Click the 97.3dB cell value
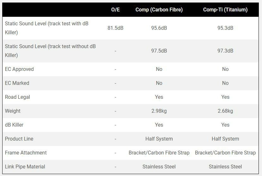The height and width of the screenshot is (176, 262). point(225,51)
